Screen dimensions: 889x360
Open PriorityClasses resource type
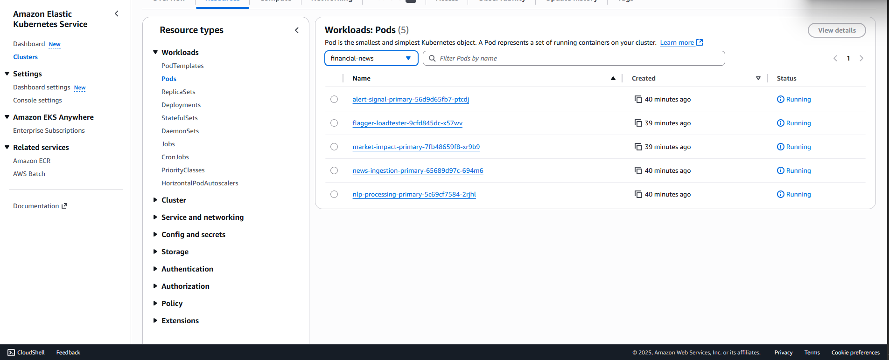tap(183, 170)
